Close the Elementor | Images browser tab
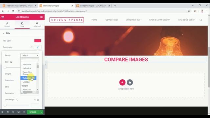This screenshot has width=210, height=118. (x=72, y=6)
